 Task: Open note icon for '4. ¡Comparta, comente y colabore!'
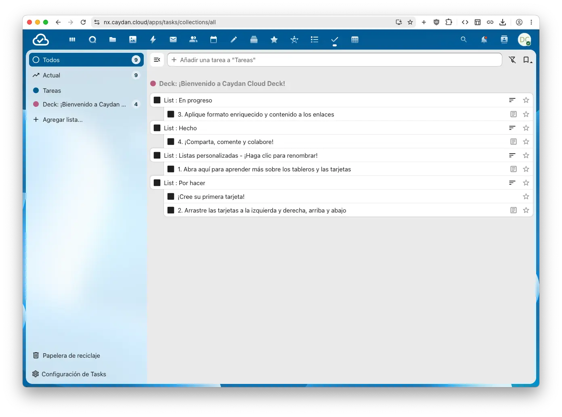(x=514, y=142)
